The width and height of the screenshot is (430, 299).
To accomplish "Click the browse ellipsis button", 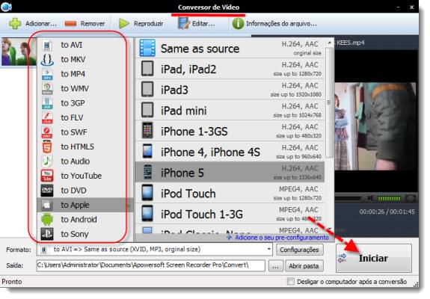I will click(276, 266).
